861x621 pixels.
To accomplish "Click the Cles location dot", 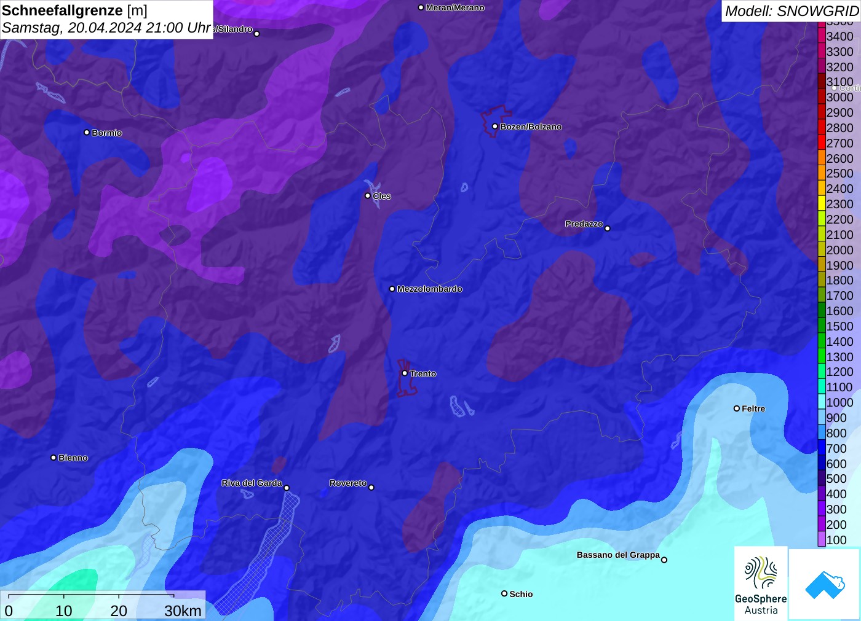I will click(x=368, y=195).
